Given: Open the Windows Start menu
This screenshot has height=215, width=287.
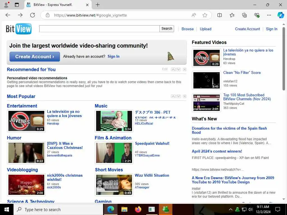Looking at the screenshot, I should pyautogui.click(x=7, y=209).
